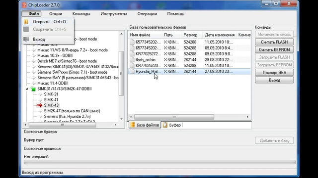Click the Установить связь button
The height and width of the screenshot is (178, 318).
pyautogui.click(x=274, y=35)
